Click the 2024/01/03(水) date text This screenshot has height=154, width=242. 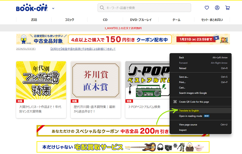[x=26, y=49]
